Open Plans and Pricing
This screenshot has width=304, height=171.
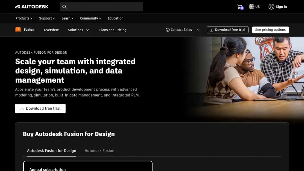point(113,30)
